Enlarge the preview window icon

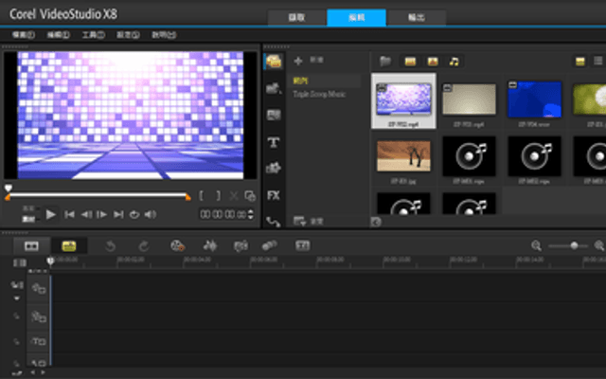point(250,196)
